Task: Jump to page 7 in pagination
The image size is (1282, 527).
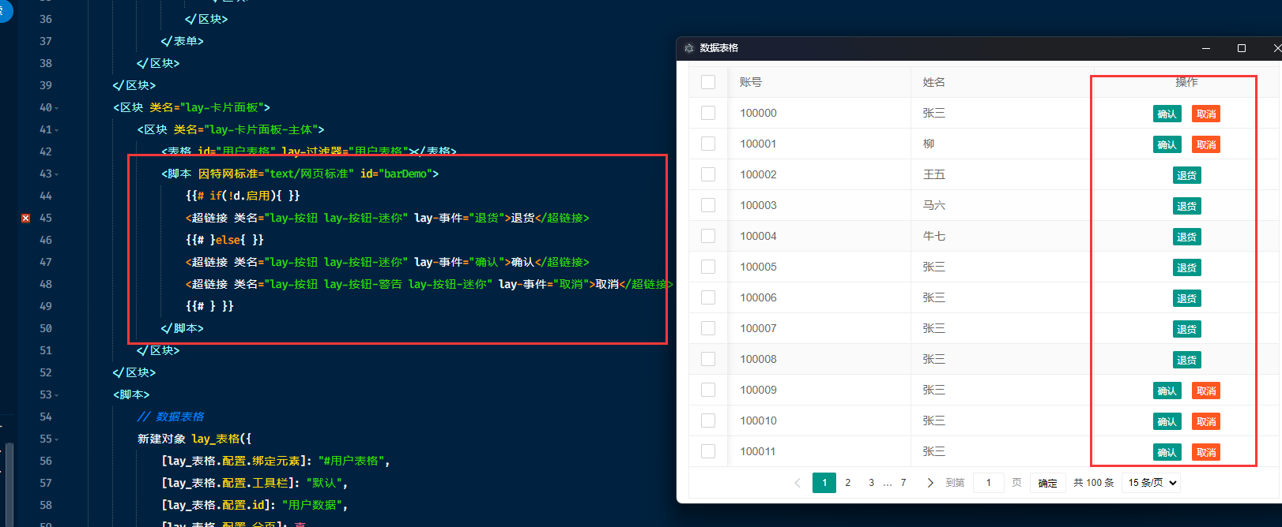Action: click(903, 483)
